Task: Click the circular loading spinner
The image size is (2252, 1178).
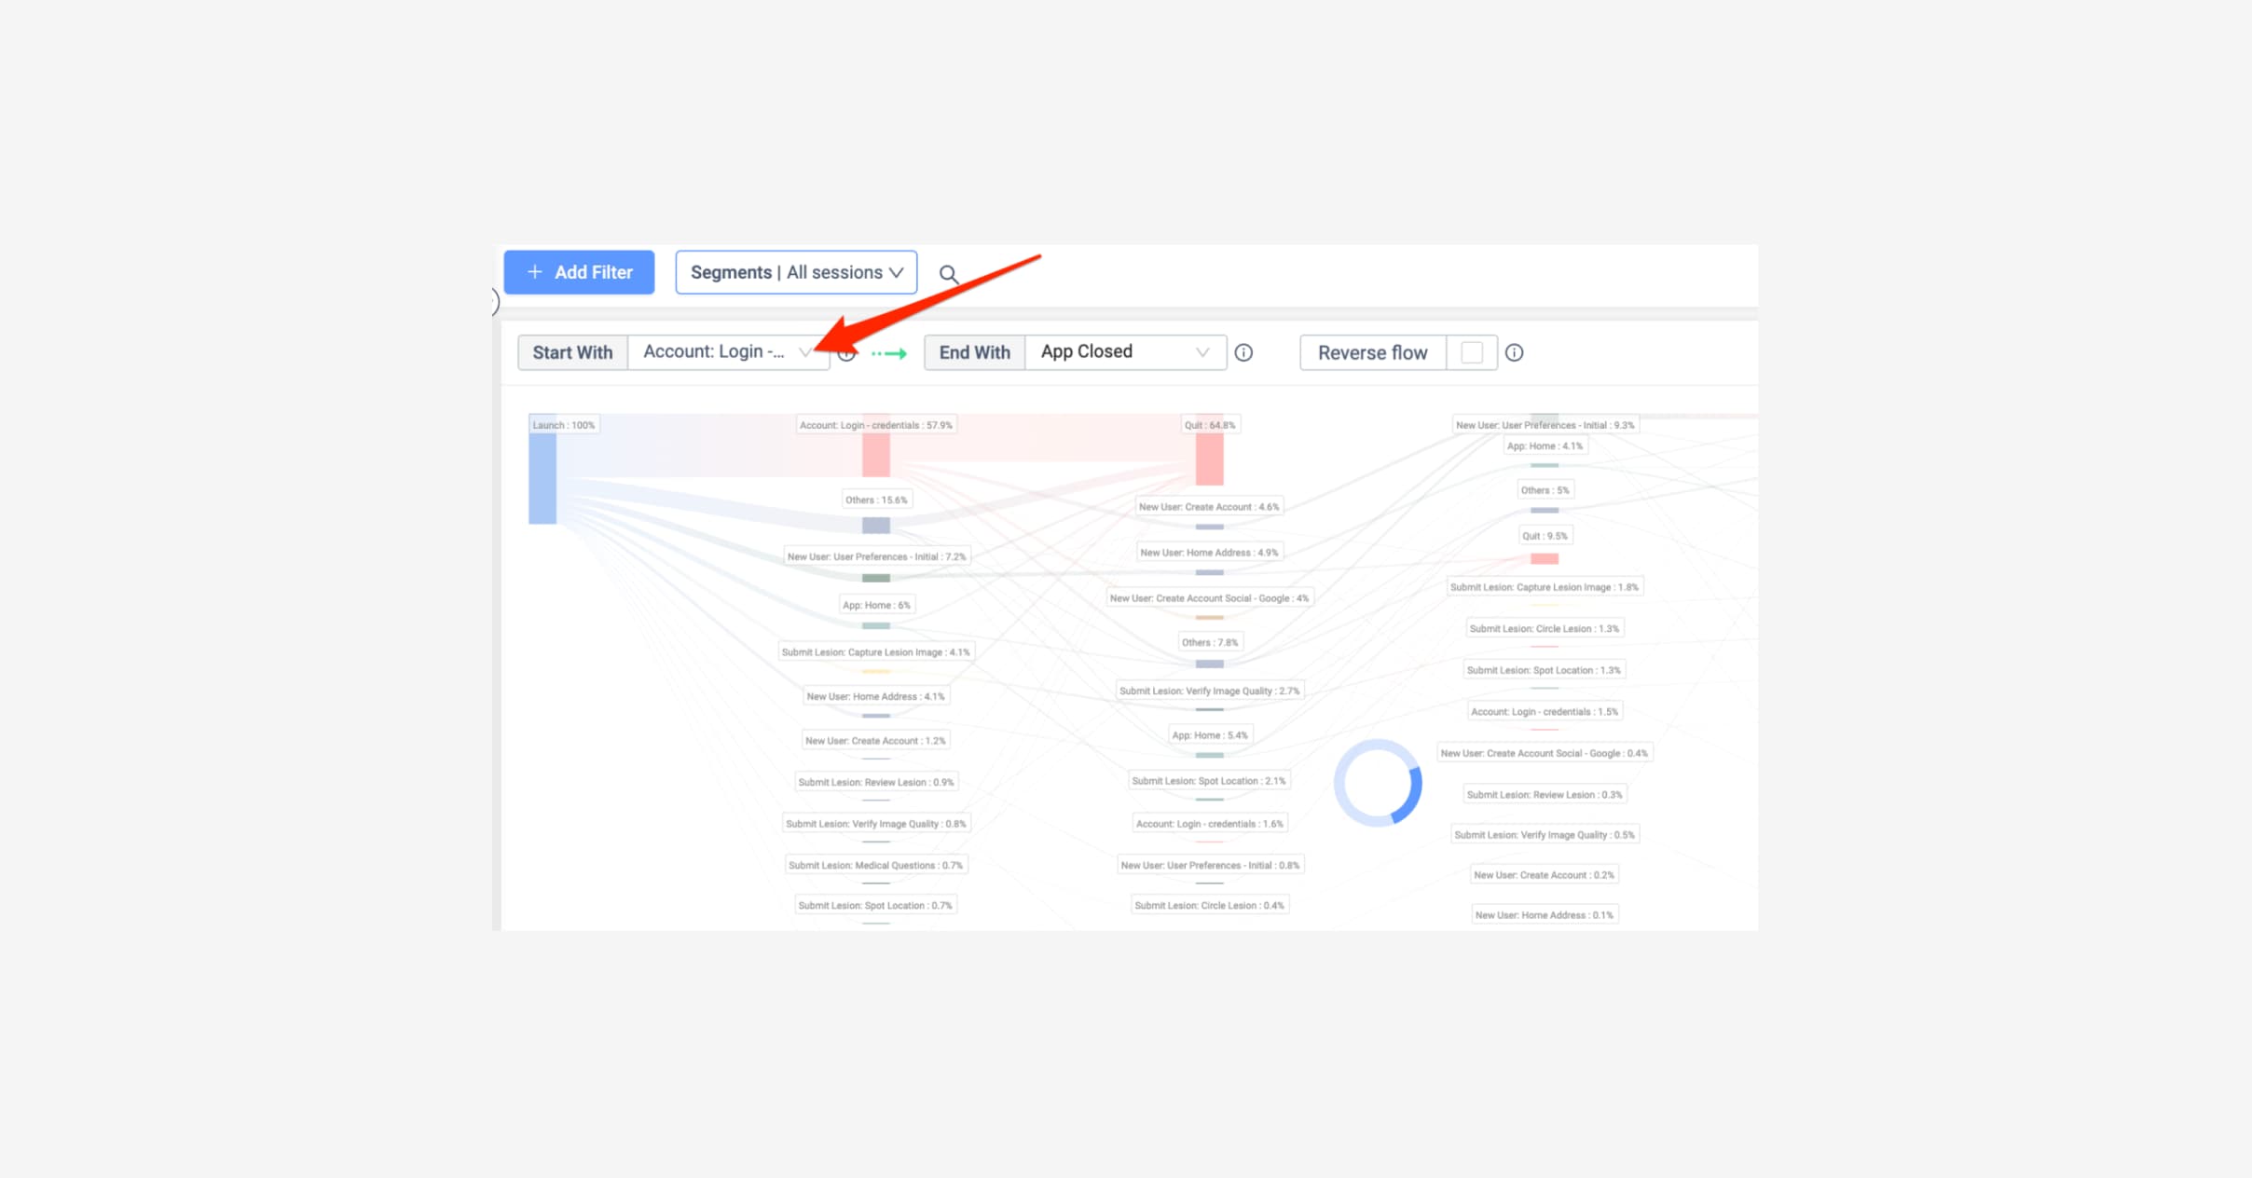Action: (x=1378, y=783)
